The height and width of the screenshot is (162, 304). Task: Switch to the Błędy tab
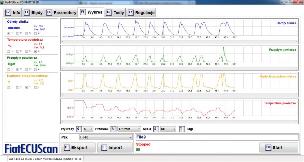pos(33,12)
